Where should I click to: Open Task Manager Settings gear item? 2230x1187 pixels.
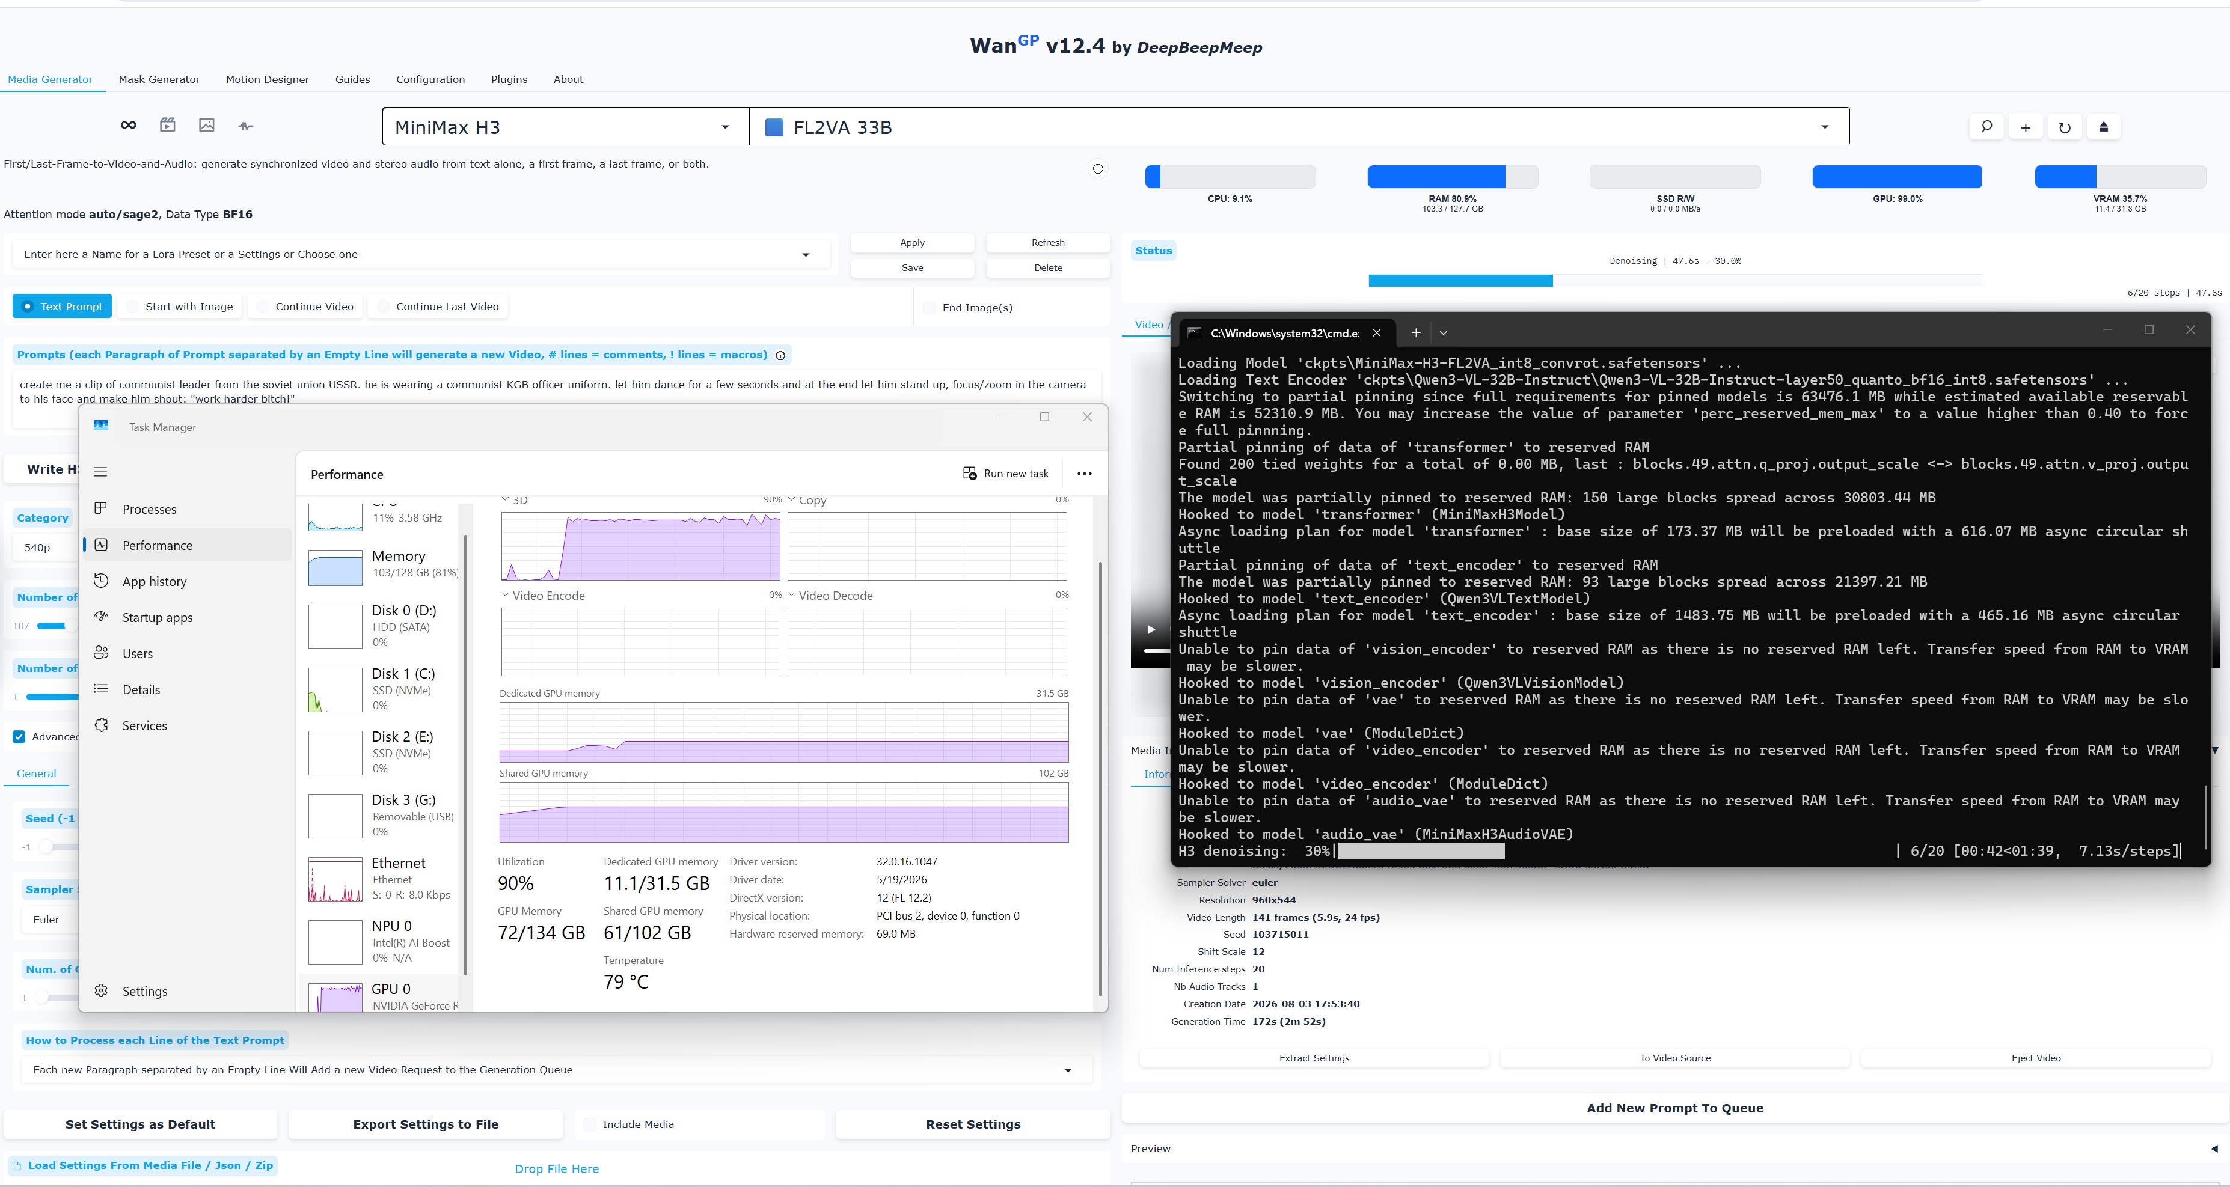coord(188,992)
